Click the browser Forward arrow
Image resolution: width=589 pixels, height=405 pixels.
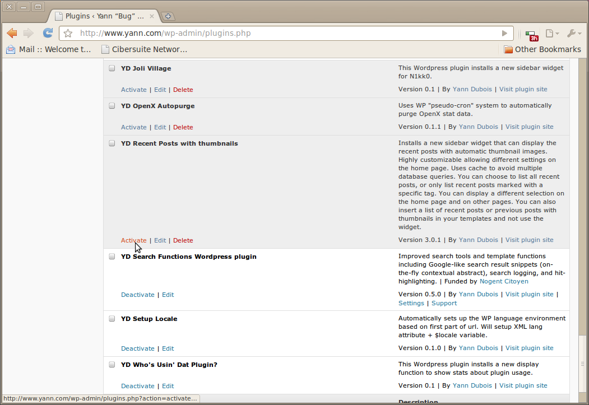tap(29, 33)
